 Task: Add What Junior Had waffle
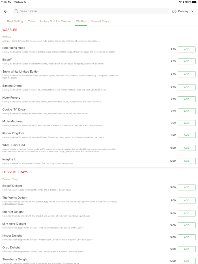click(x=186, y=148)
